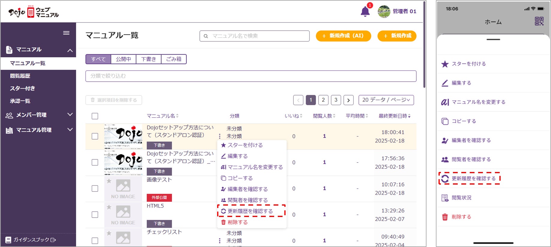This screenshot has width=551, height=247.
Task: Sort by 平均時間 column
Action: 357,116
